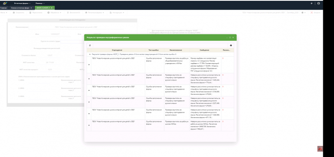Click the red 0 in the школах МУКак row
Image resolution: width=334 pixels, height=157 pixels.
223,122
